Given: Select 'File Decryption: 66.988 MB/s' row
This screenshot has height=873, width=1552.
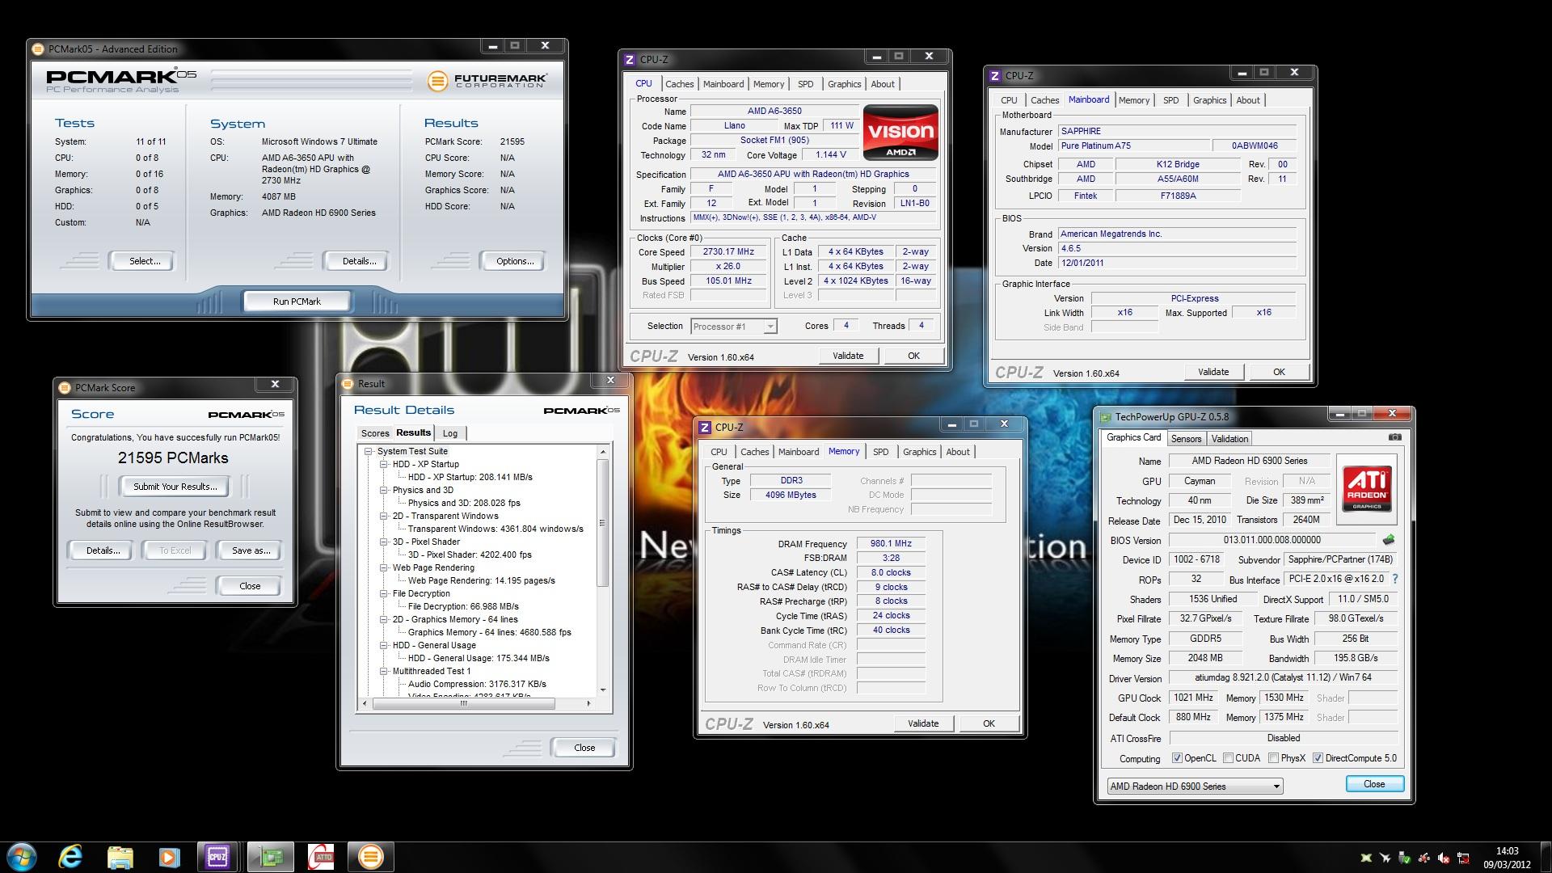Looking at the screenshot, I should [463, 606].
